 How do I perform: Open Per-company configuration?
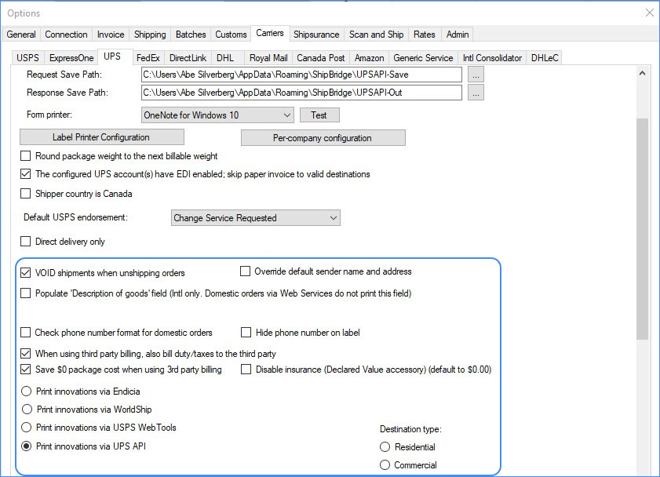tap(323, 138)
